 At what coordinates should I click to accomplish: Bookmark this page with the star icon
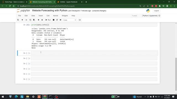pos(148,6)
